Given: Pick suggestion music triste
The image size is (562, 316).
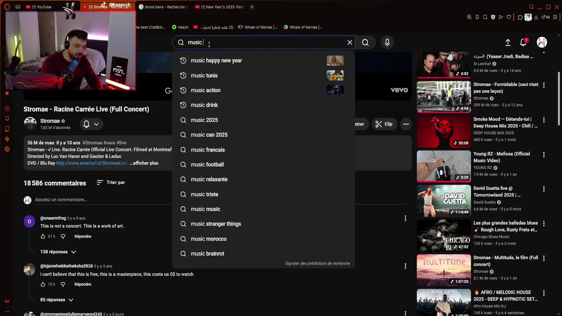Looking at the screenshot, I should [263, 194].
